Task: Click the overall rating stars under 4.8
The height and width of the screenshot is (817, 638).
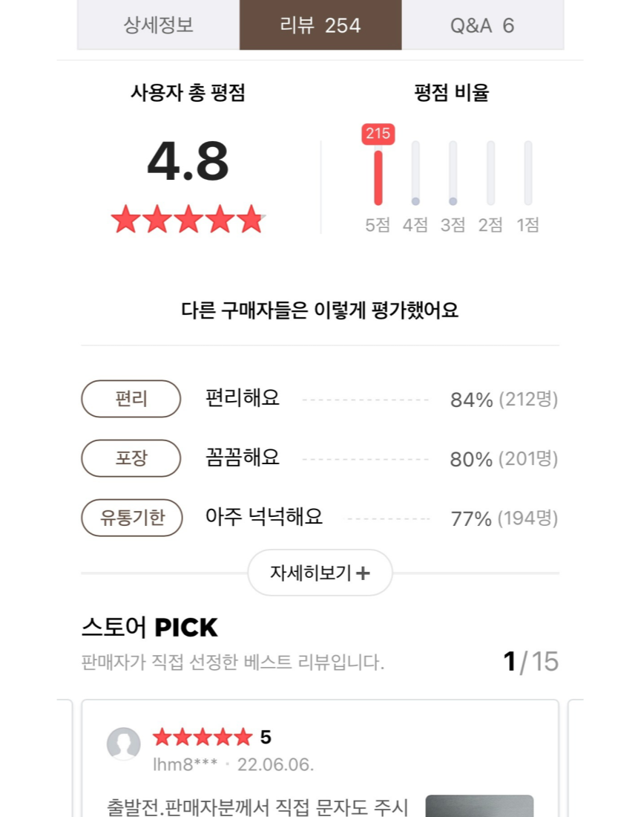Action: pos(188,220)
